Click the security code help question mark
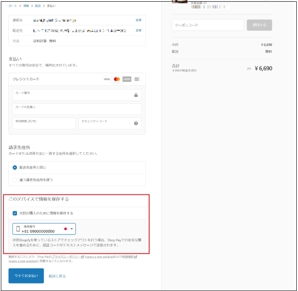298x291 pixels. coord(136,124)
